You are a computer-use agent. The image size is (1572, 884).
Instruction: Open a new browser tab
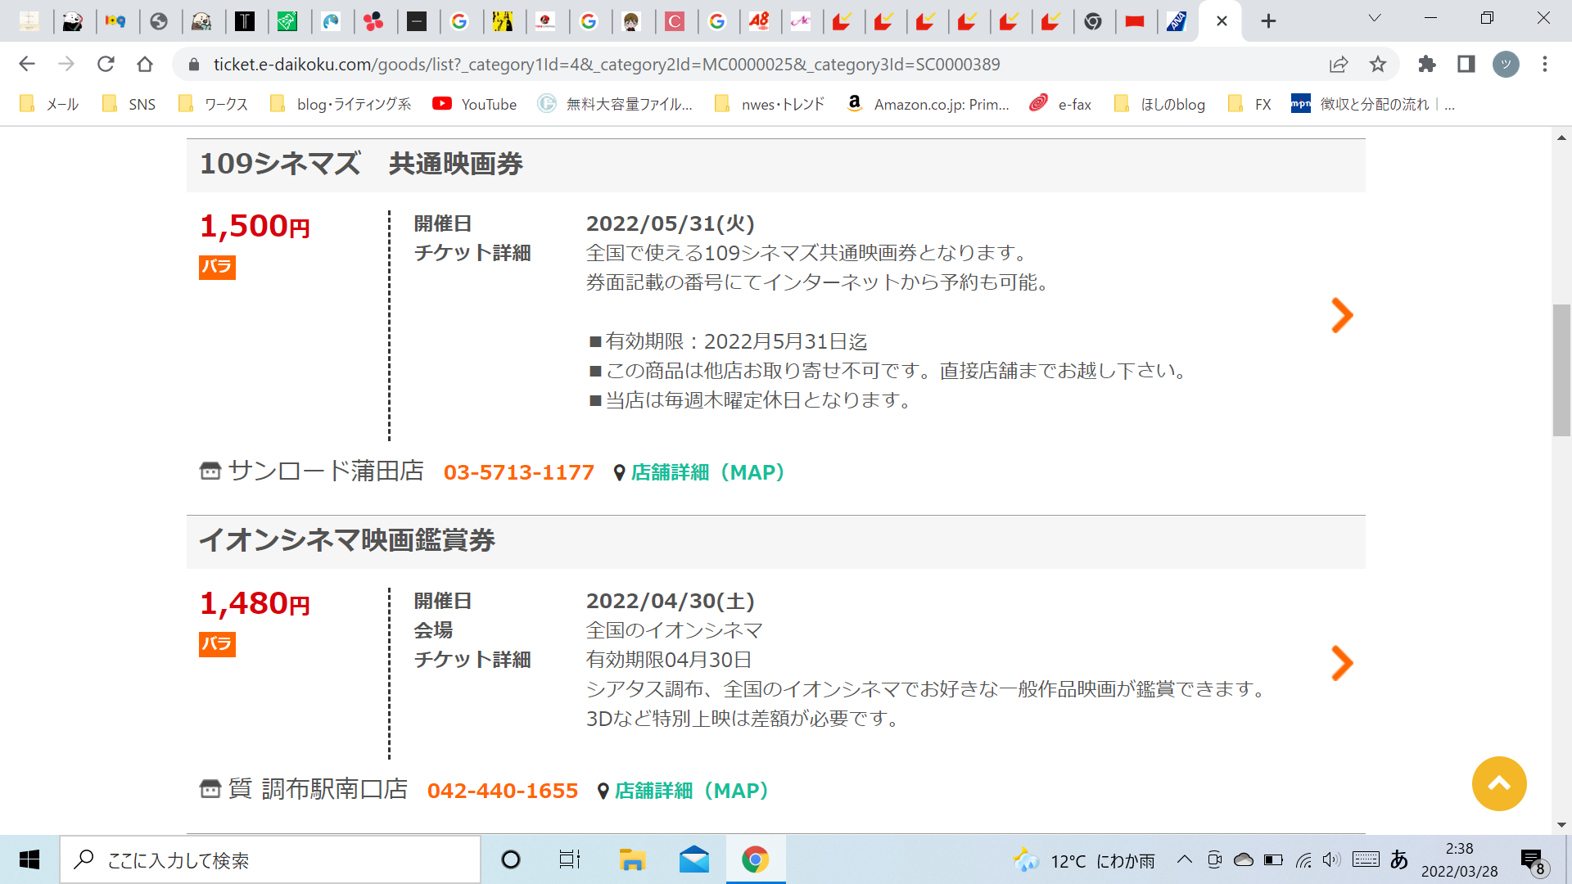pos(1268,21)
